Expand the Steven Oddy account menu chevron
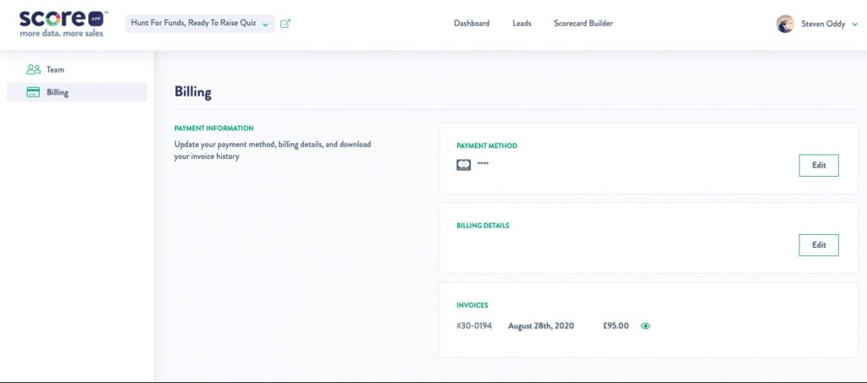This screenshot has height=383, width=867. (x=855, y=25)
